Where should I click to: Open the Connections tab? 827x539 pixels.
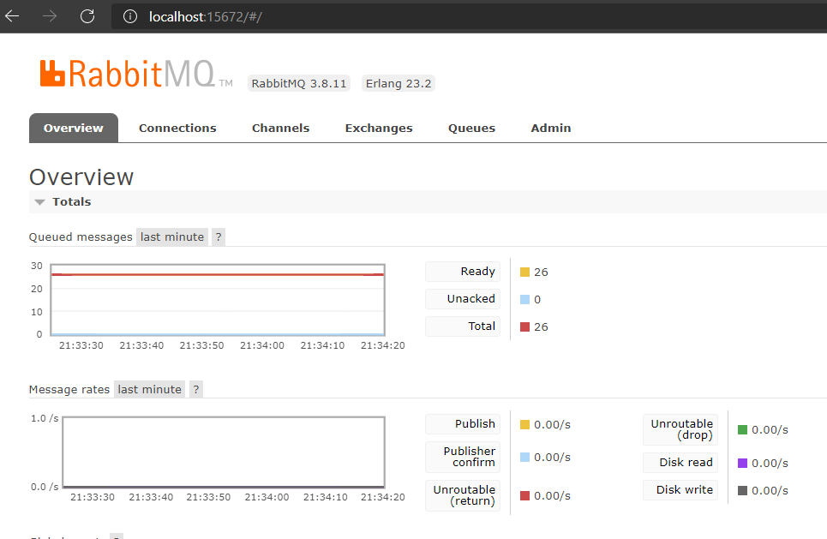[x=177, y=129]
